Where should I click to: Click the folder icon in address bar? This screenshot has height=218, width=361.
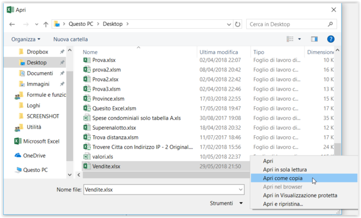(x=57, y=24)
